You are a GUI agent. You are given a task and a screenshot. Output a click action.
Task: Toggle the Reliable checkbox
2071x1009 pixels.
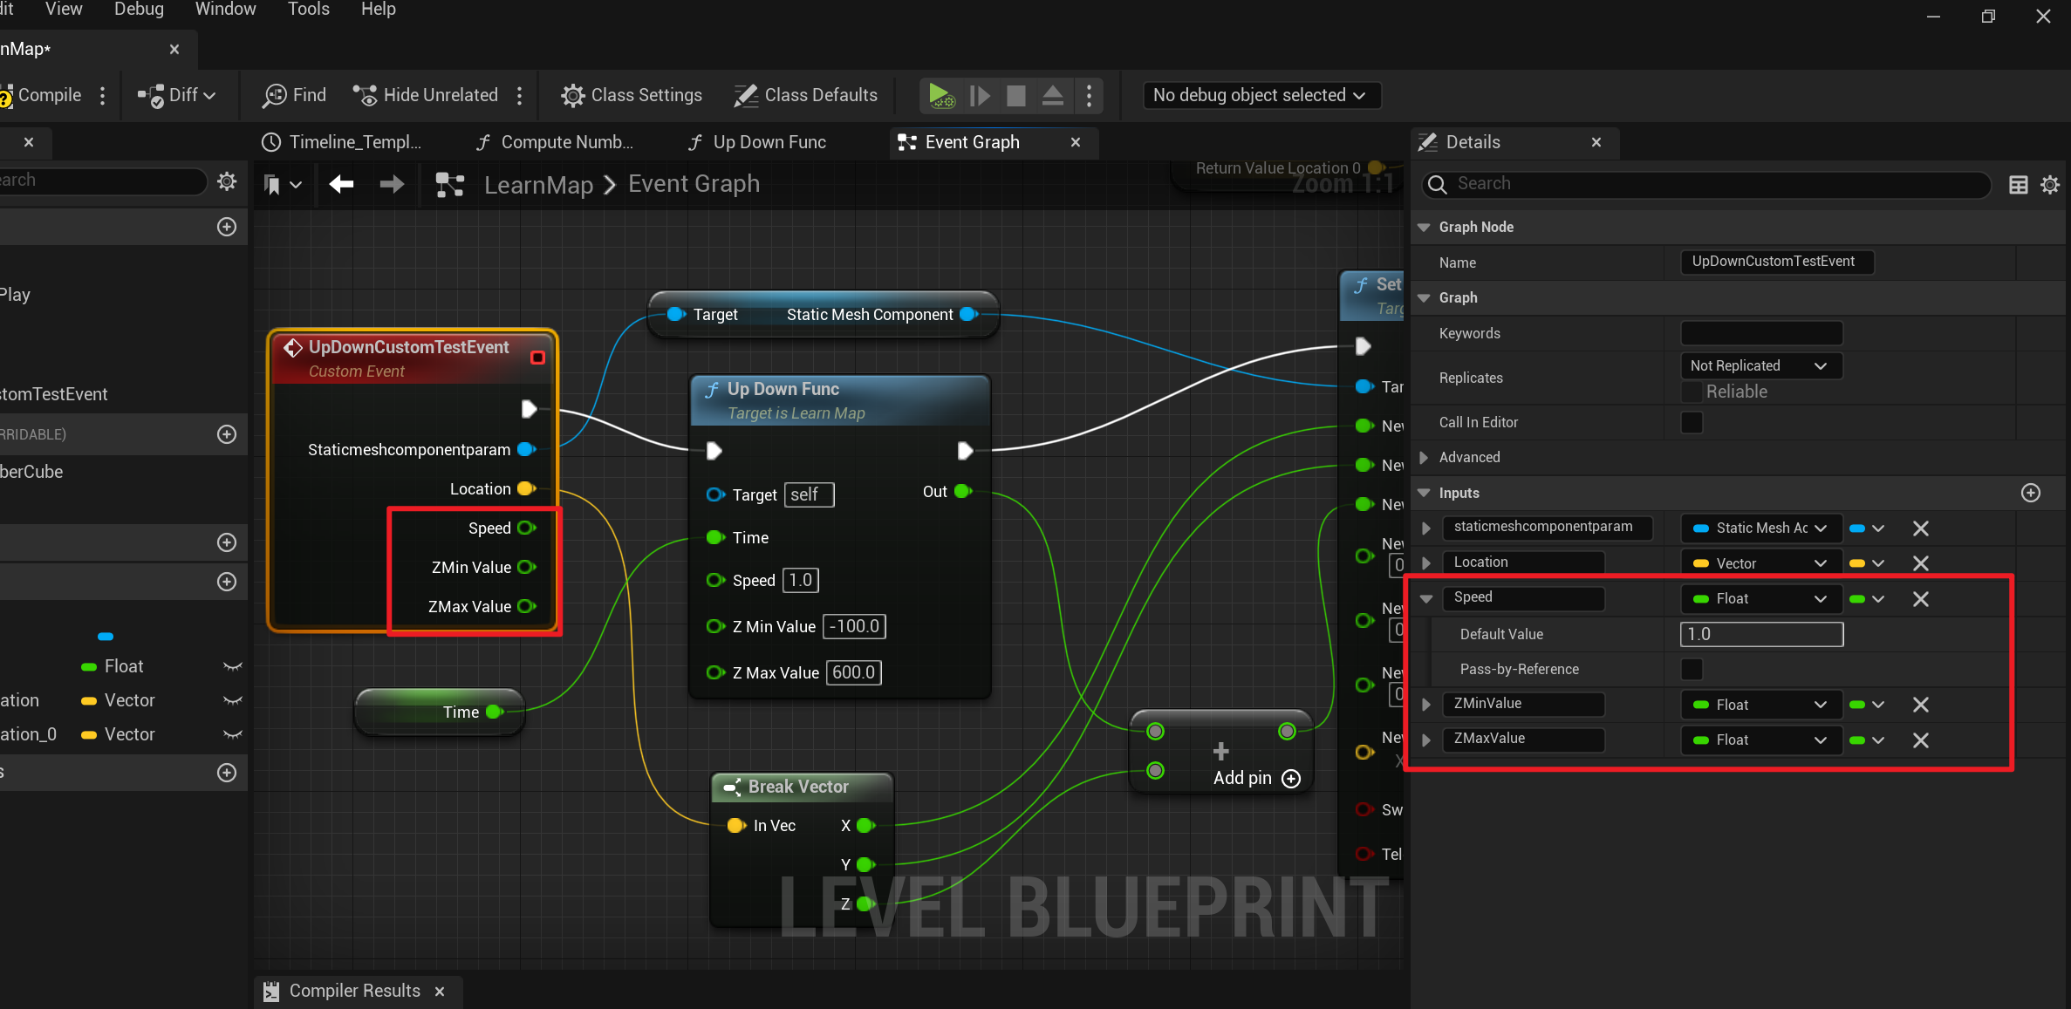pyautogui.click(x=1692, y=392)
